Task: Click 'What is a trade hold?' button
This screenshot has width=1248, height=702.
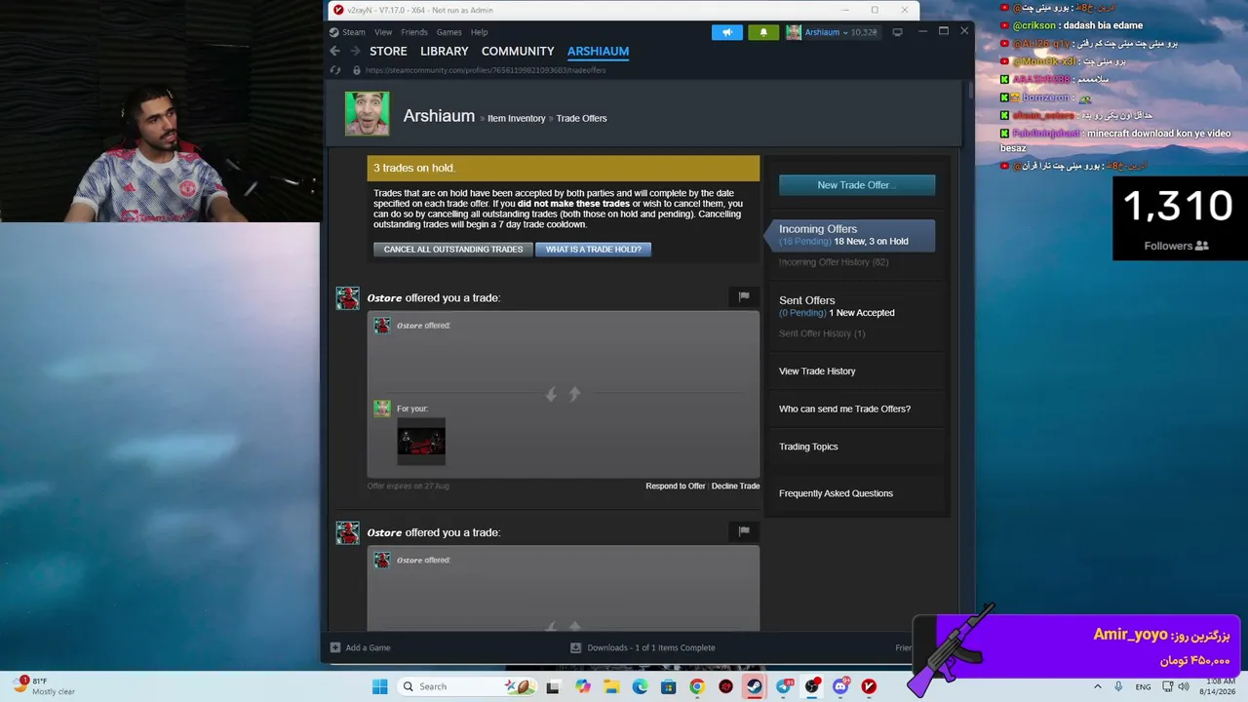Action: (x=594, y=249)
